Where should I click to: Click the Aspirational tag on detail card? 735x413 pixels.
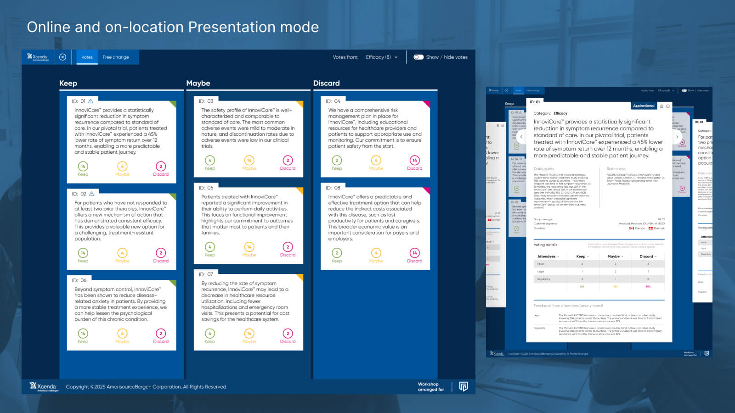tap(644, 106)
